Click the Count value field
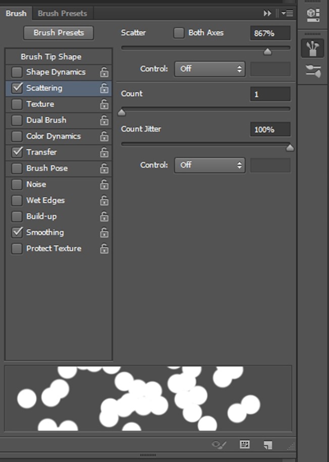The width and height of the screenshot is (329, 462). (x=270, y=94)
